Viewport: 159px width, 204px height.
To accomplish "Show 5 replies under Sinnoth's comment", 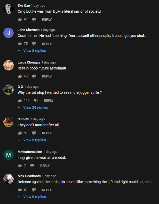I will [32, 140].
